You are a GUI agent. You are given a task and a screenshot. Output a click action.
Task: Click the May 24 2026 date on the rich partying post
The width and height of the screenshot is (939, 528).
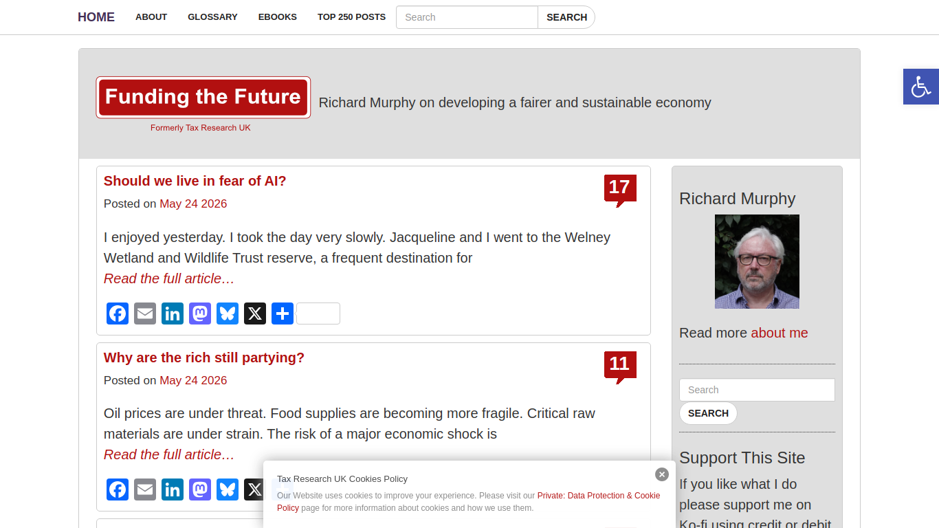pos(193,380)
